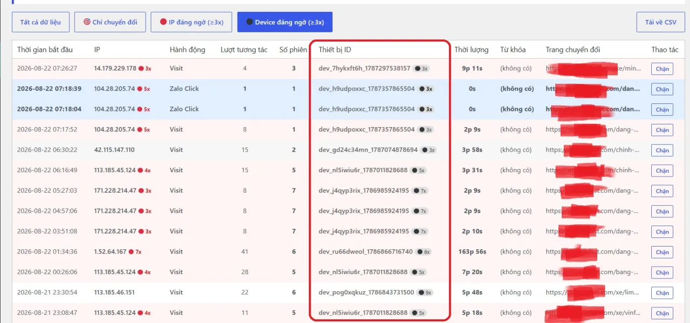Click the 'Hành động' column header
Viewport: 690px width, 323px height.
pos(187,50)
